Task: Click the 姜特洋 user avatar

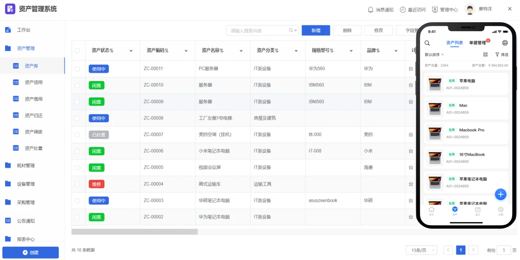Action: point(470,10)
